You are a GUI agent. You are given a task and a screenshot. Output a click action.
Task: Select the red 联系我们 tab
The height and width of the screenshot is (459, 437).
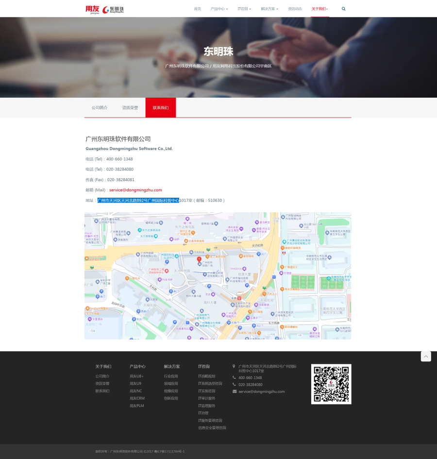point(161,108)
